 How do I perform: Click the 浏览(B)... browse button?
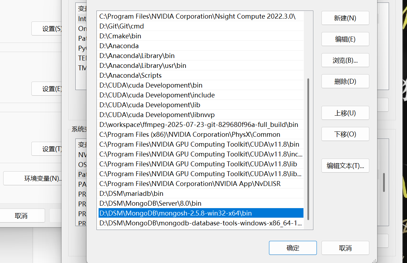point(345,60)
